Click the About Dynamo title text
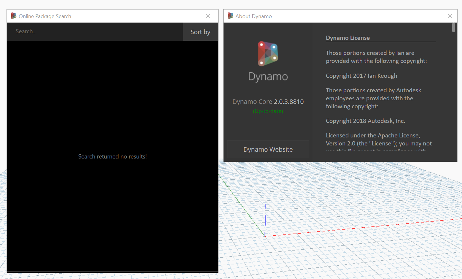462x279 pixels. (x=254, y=16)
